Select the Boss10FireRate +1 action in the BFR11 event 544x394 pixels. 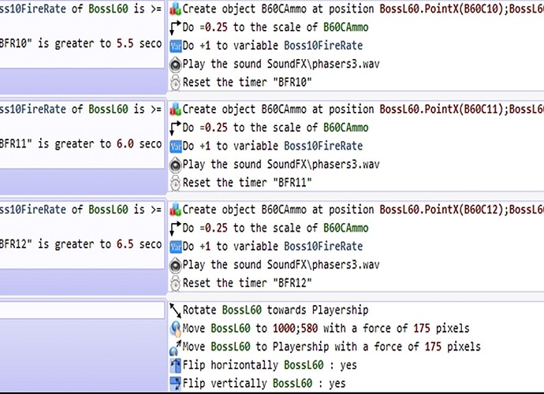pos(273,147)
